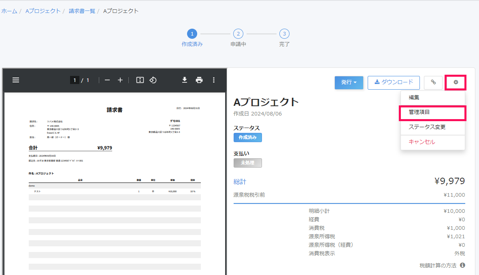Click the link icon button
Viewport: 479px width, 275px height.
pyautogui.click(x=433, y=82)
